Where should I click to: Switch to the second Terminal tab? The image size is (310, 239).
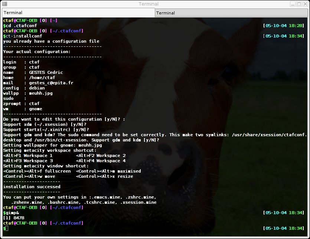click(232, 13)
